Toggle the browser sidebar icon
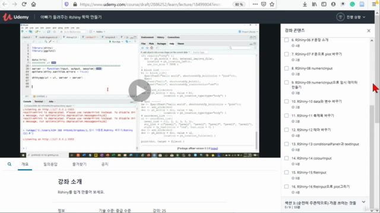 tap(324, 4)
